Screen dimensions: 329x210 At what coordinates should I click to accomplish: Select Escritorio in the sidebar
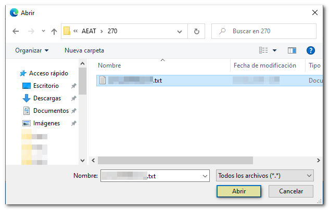click(x=46, y=86)
